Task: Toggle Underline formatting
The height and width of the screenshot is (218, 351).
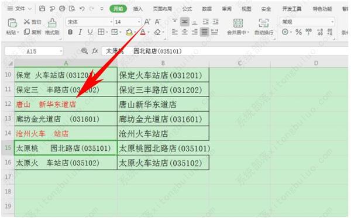Action: point(90,32)
